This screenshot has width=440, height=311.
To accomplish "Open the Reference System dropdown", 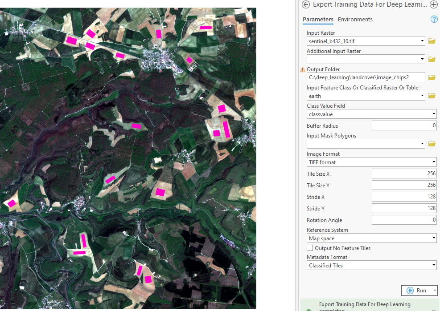I will [434, 238].
